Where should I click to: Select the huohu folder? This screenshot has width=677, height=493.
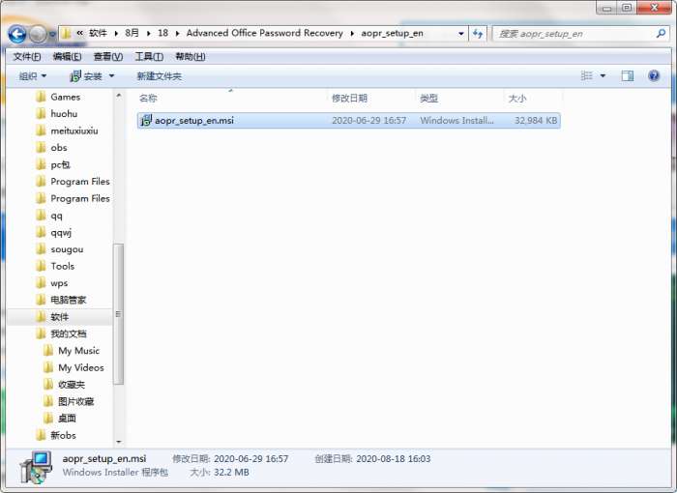click(64, 113)
